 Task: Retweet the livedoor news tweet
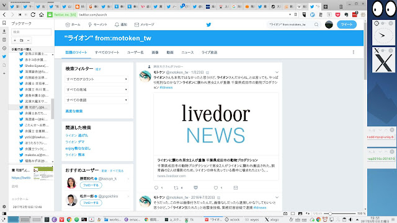point(176,188)
